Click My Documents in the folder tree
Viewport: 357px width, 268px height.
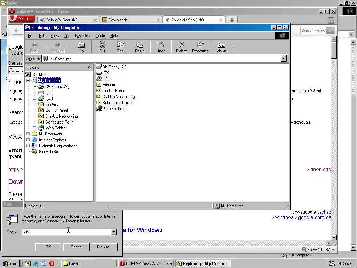48,134
